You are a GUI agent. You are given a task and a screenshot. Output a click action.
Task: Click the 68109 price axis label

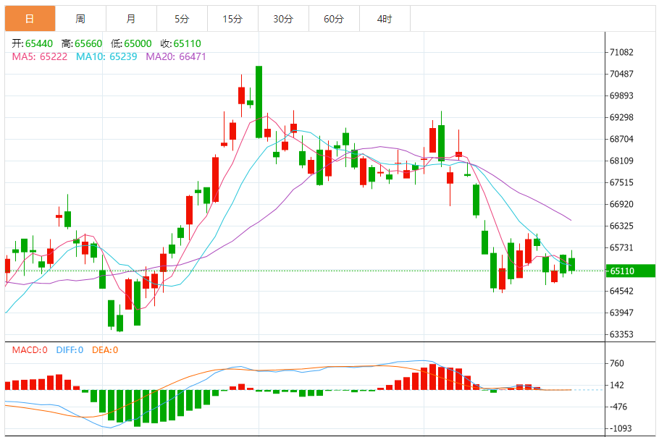tap(621, 161)
